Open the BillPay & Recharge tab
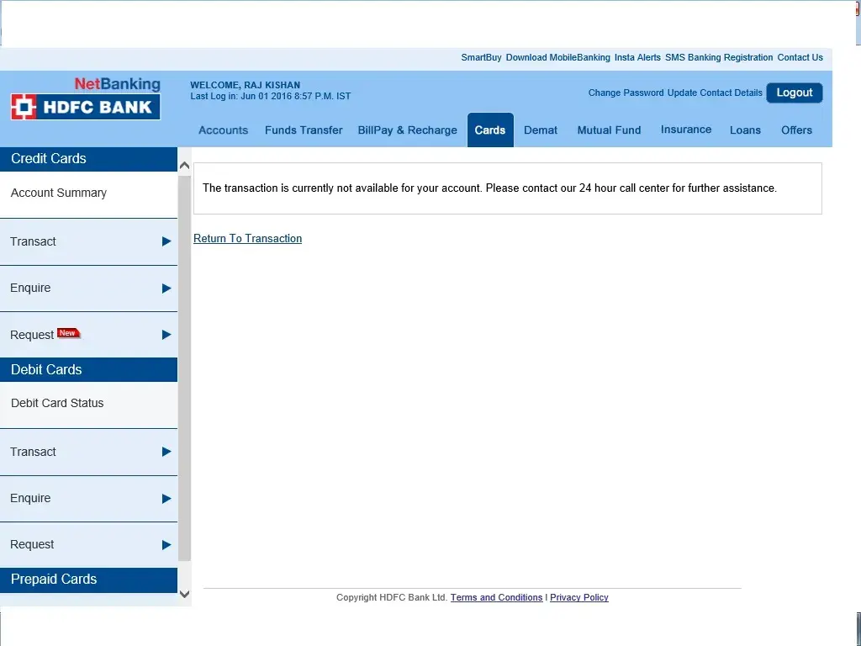The image size is (861, 646). [x=408, y=130]
